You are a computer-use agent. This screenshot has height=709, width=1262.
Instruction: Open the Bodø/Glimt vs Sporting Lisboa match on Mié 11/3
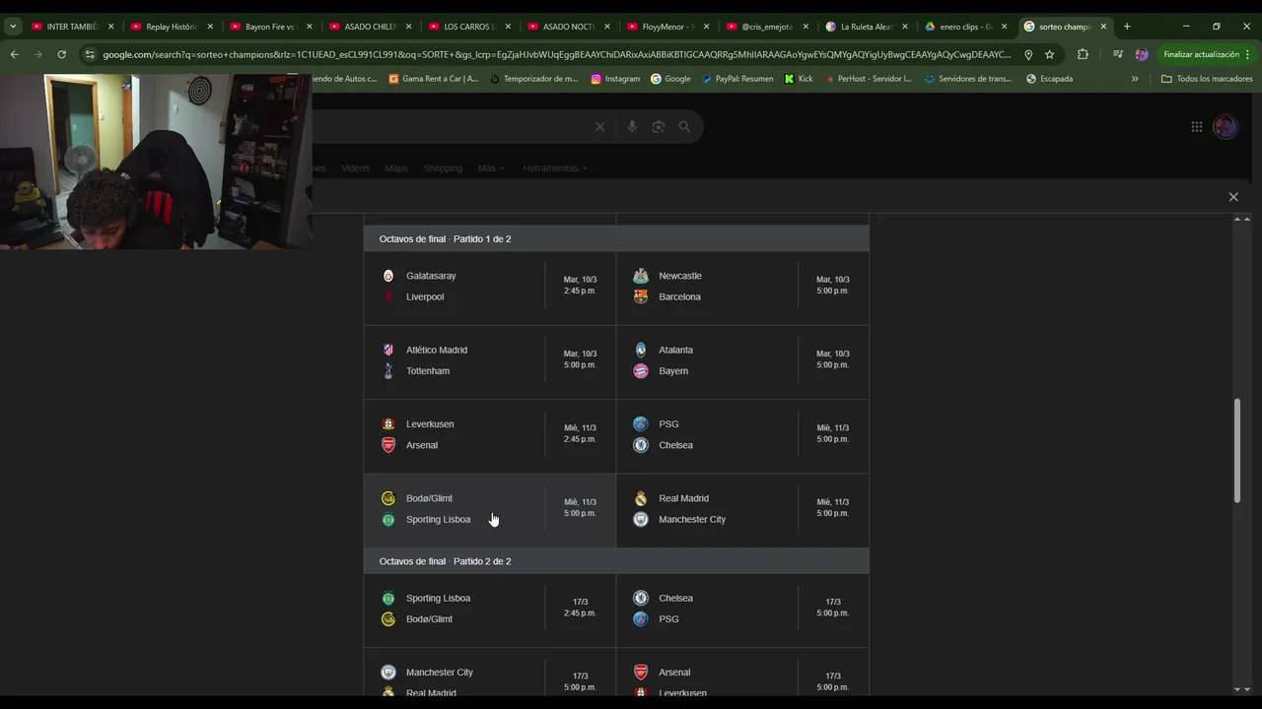coord(490,510)
